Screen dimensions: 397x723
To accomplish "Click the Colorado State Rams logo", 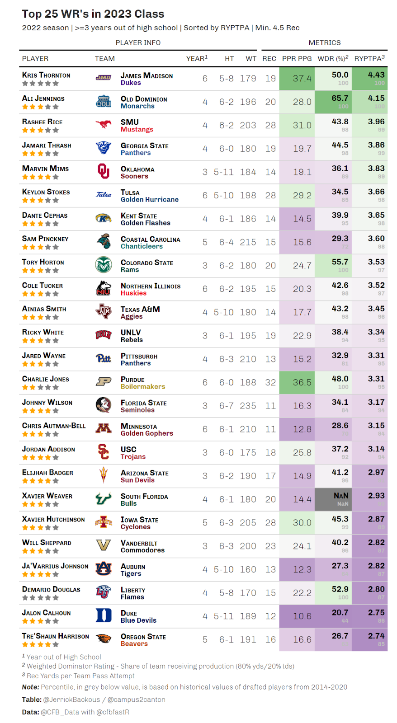I will point(104,265).
